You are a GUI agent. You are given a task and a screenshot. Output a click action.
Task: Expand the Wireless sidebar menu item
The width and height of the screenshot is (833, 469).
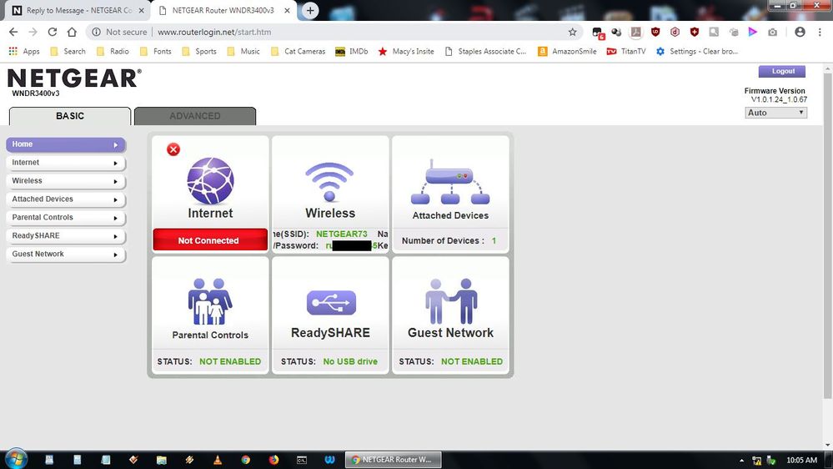tap(65, 181)
